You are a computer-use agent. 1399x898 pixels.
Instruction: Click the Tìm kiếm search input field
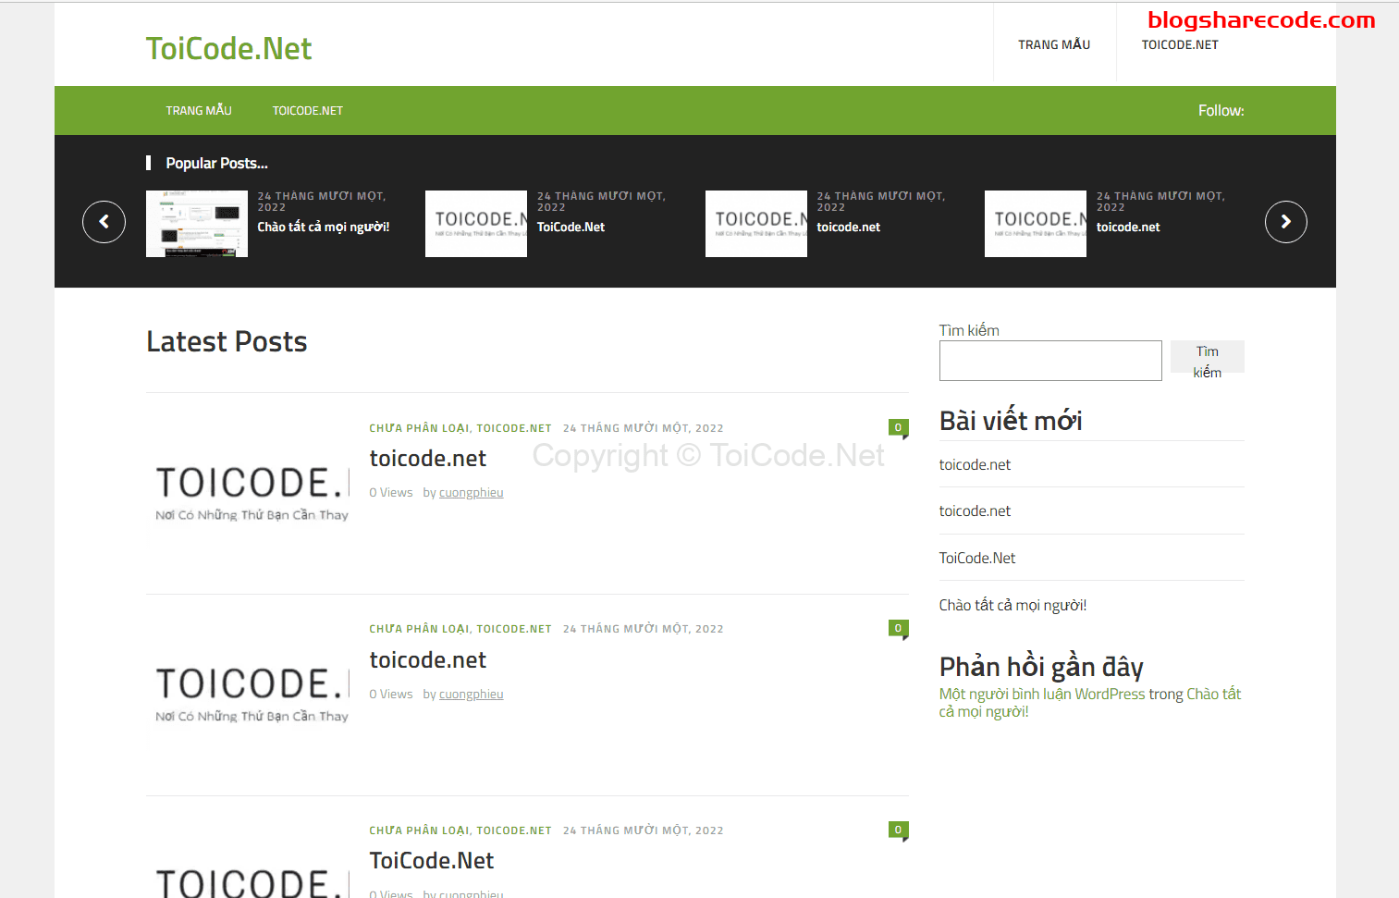pyautogui.click(x=1050, y=361)
